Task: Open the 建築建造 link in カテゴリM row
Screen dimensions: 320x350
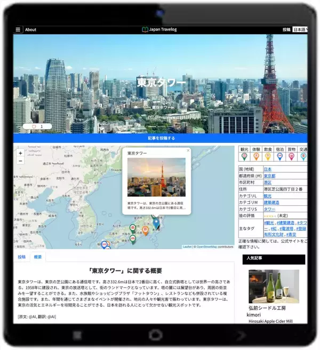Action: pos(271,202)
